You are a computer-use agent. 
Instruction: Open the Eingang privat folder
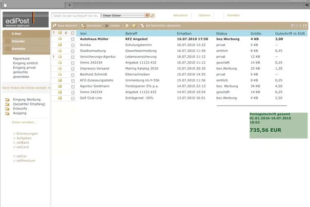click(25, 68)
